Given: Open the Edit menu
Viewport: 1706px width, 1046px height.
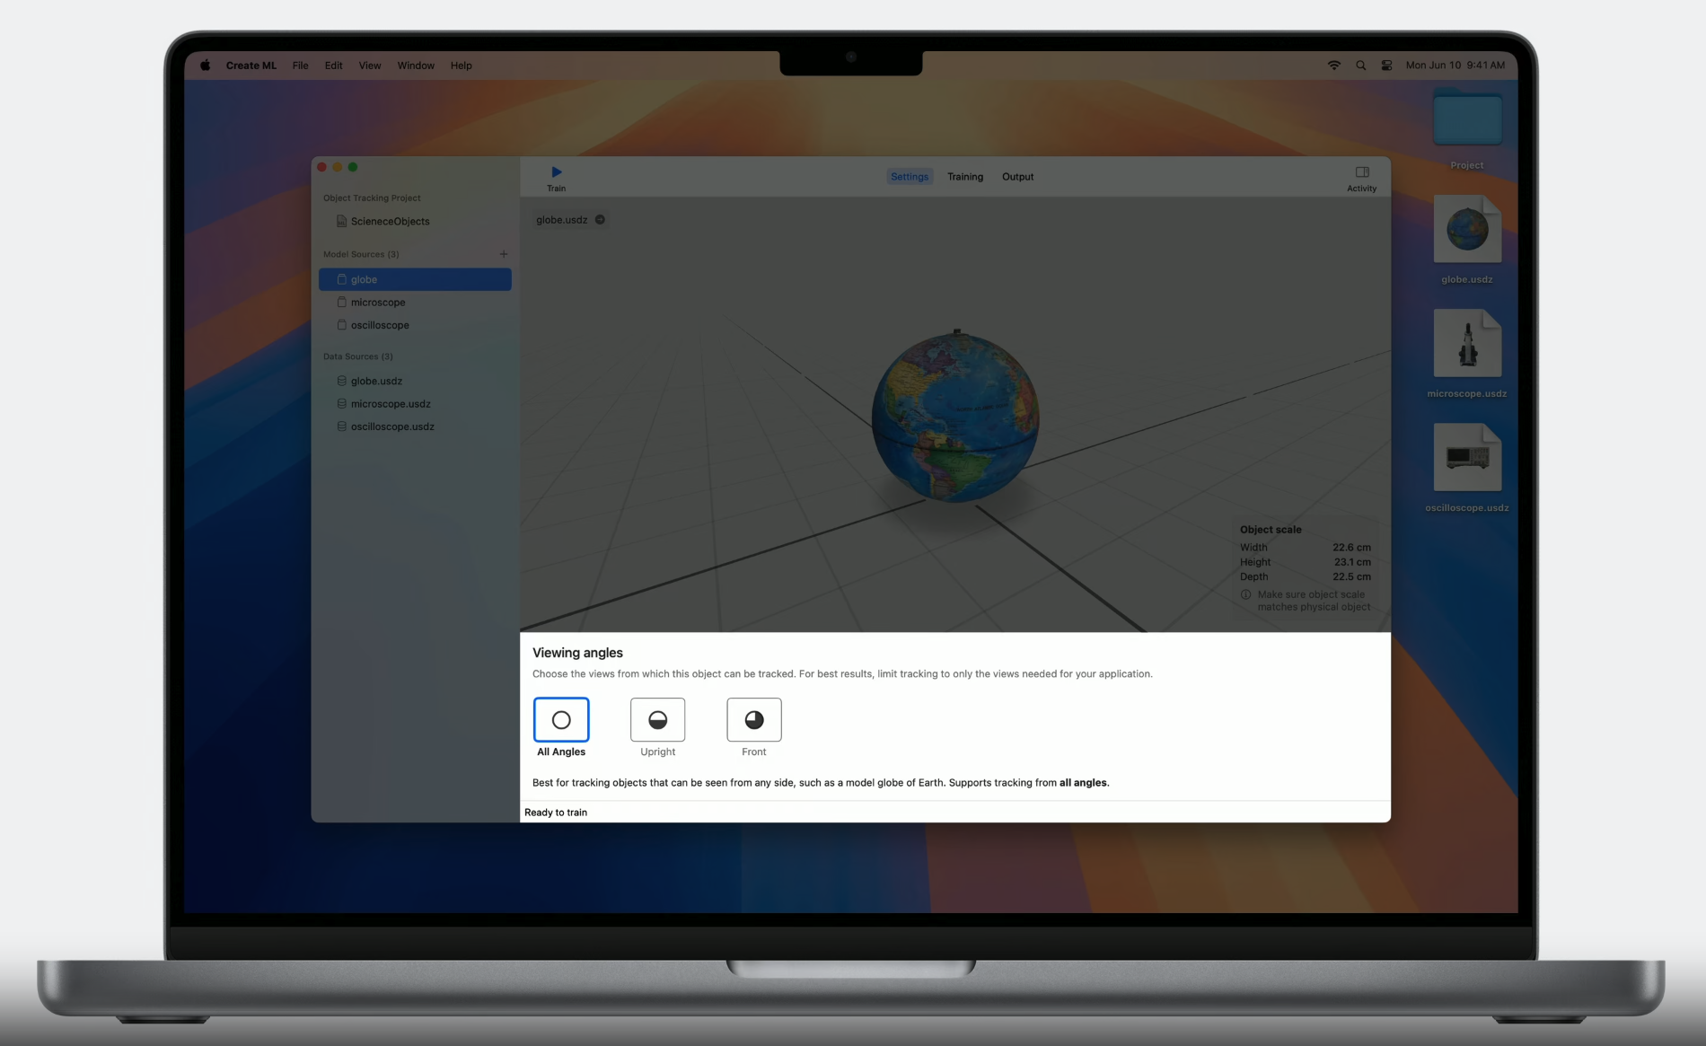Looking at the screenshot, I should 333,66.
